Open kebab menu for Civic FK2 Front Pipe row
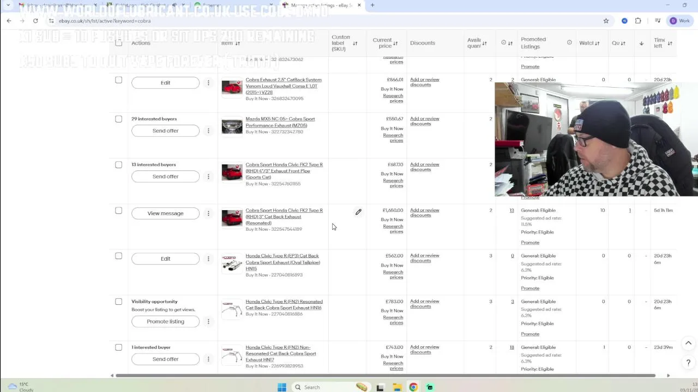 tap(208, 176)
